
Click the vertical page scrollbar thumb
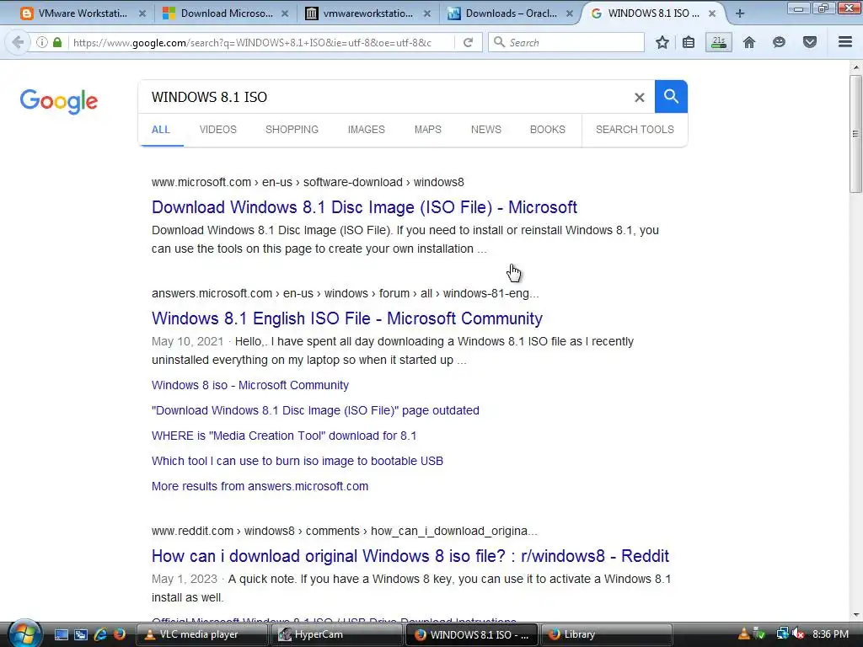coord(855,134)
